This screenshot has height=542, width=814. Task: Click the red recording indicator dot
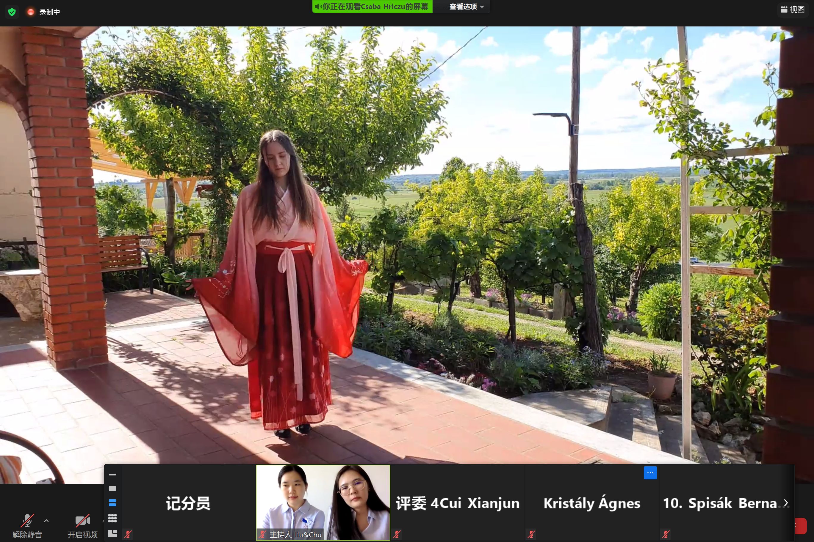click(30, 12)
